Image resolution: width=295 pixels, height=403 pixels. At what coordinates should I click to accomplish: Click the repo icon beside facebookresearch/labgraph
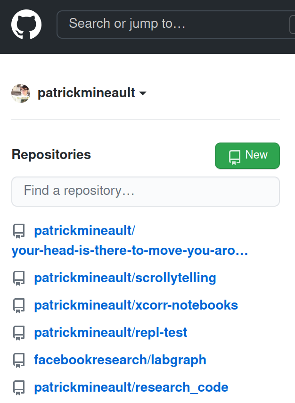[x=19, y=361]
